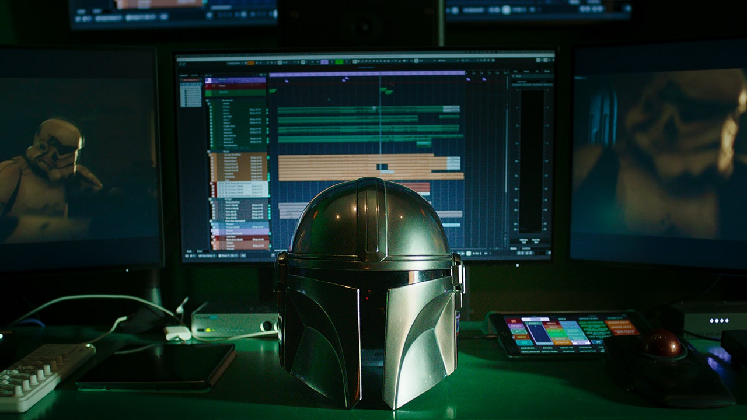747x420 pixels.
Task: Click the green highlighted button in Cubase toolbar
Action: tap(338, 61)
